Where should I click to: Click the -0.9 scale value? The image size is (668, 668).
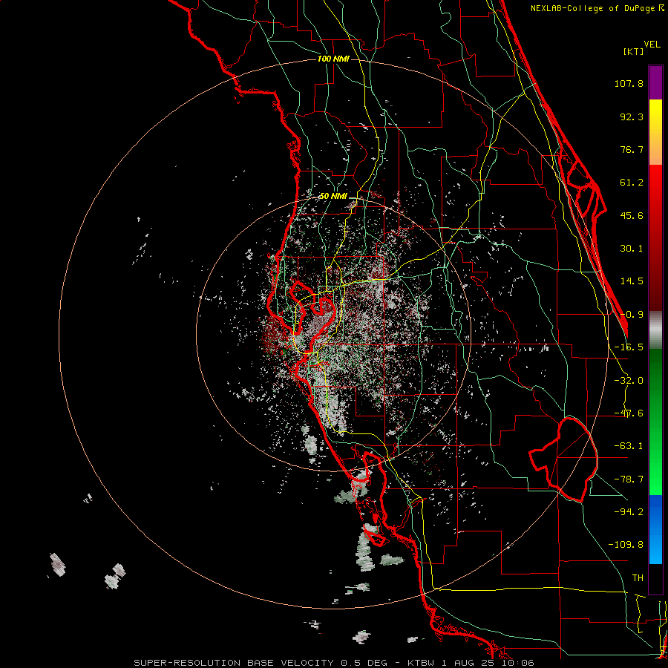click(x=632, y=315)
